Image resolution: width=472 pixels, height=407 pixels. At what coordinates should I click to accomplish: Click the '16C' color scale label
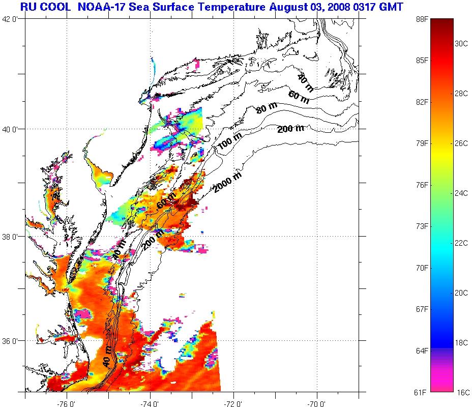(463, 393)
